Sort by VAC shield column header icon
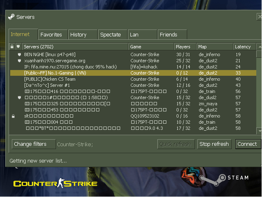Image resolution: width=262 pixels, height=197 pixels. tap(18, 47)
